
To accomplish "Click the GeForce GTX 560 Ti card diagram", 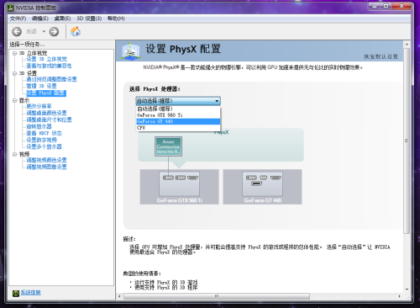I will pyautogui.click(x=179, y=187).
